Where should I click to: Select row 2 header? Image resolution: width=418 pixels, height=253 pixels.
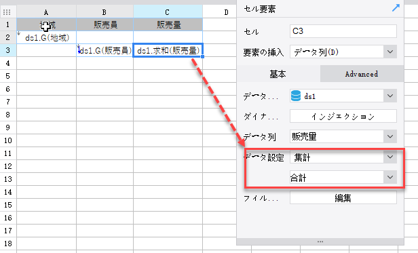pos(8,37)
